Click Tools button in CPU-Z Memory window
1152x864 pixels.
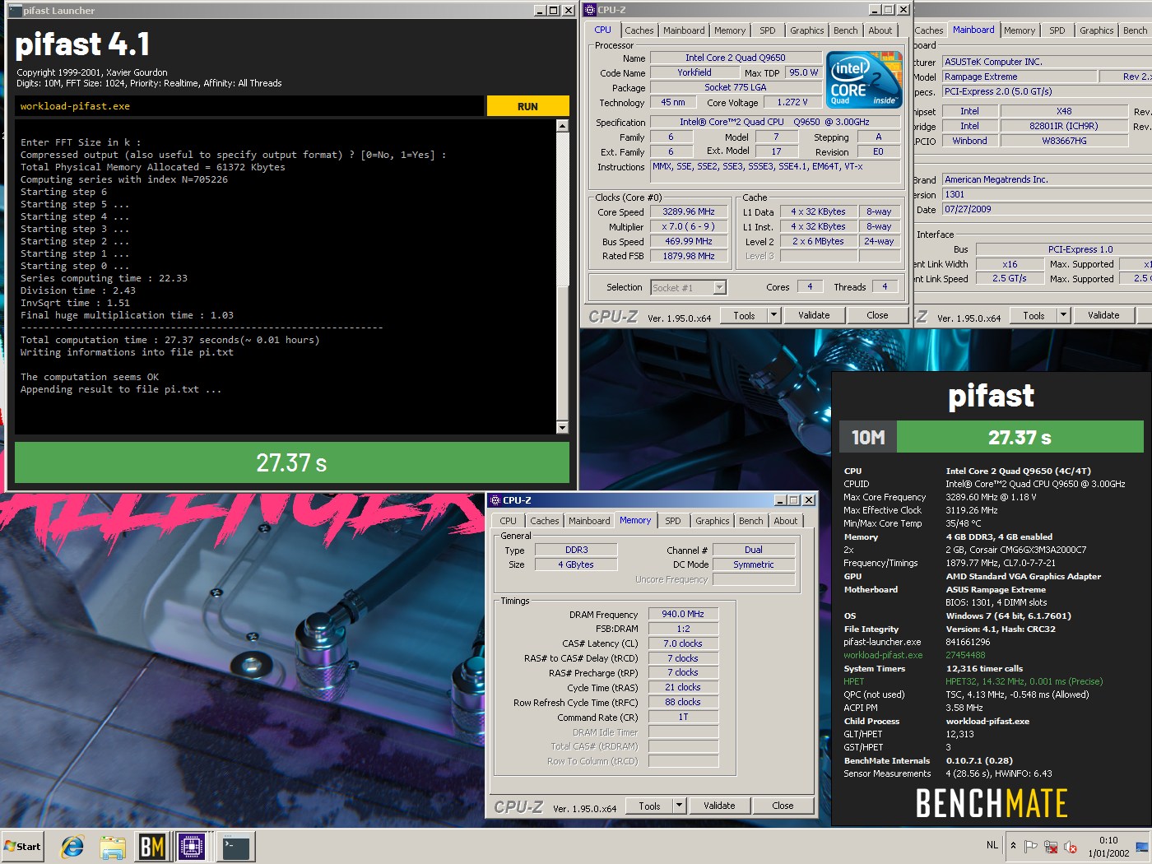(x=649, y=806)
